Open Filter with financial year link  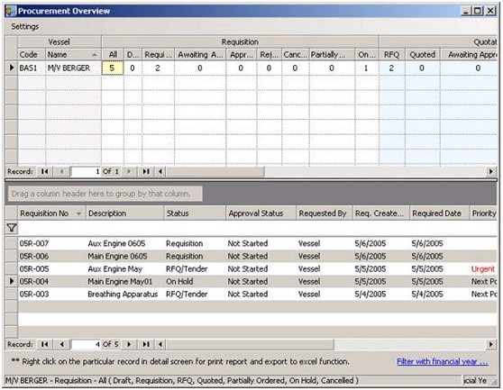tap(443, 362)
